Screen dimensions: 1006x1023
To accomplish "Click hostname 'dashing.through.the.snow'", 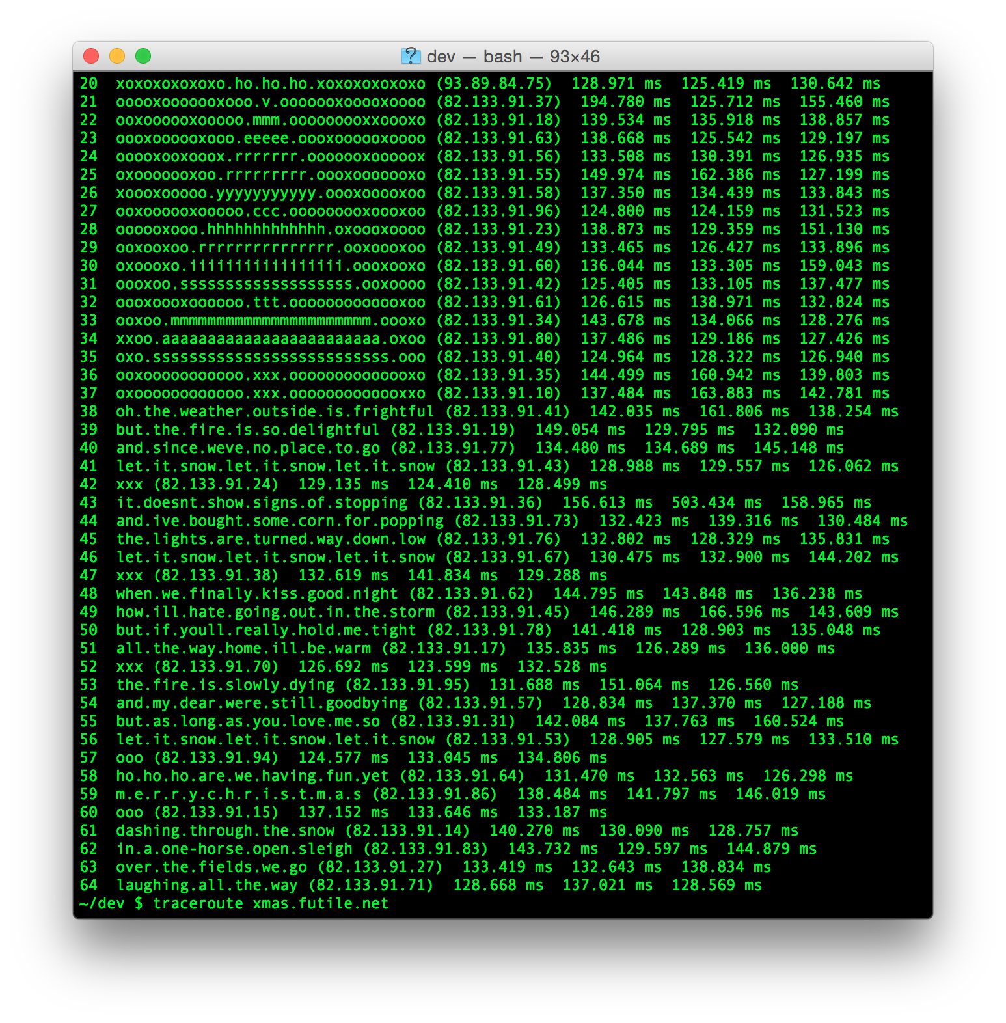I will (x=225, y=830).
